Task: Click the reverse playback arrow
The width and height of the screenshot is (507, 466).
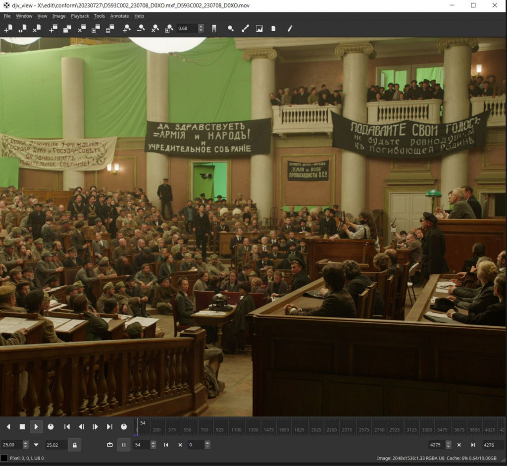Action: [8, 426]
